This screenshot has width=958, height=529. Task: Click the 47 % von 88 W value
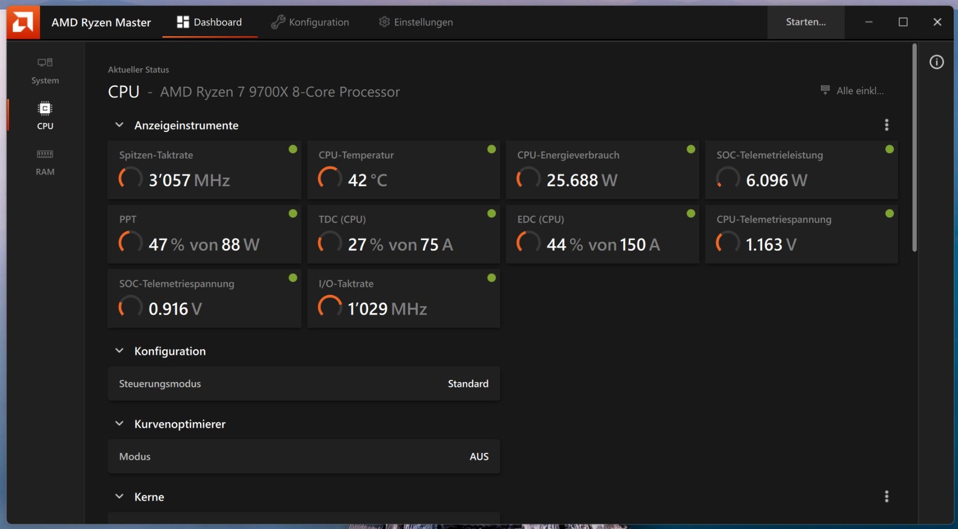[204, 245]
